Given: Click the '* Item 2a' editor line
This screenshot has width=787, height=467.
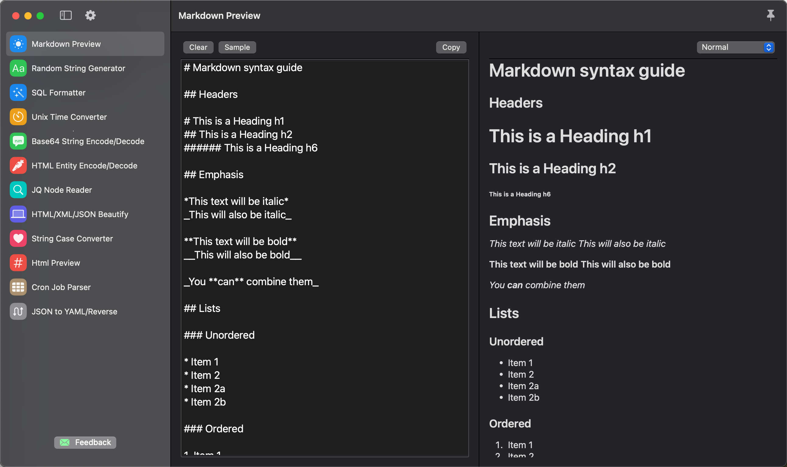Looking at the screenshot, I should [x=205, y=388].
